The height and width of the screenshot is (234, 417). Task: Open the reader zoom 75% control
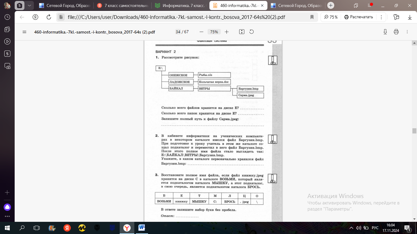click(331, 17)
